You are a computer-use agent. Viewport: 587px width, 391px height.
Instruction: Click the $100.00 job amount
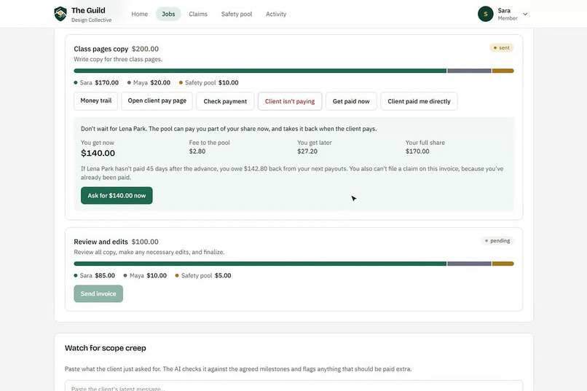coord(145,242)
